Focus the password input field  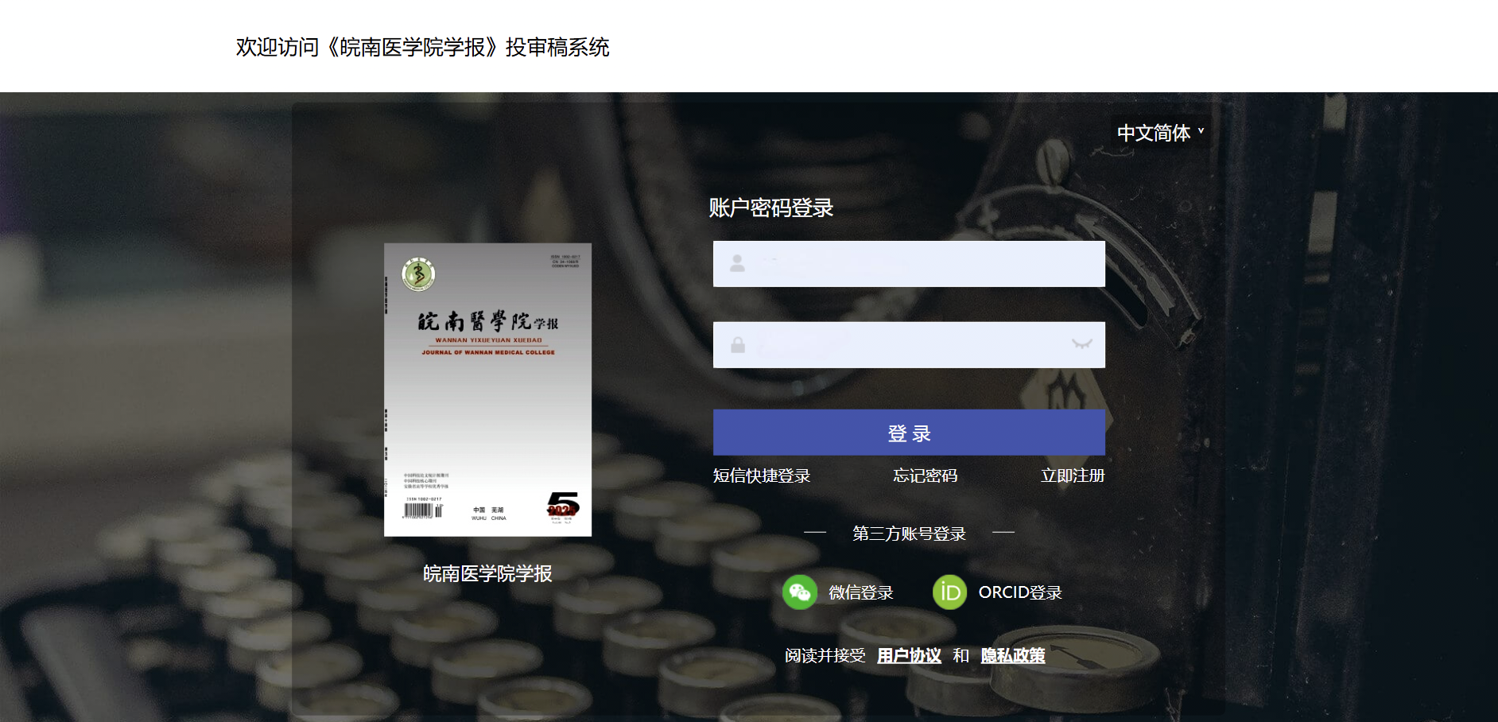click(906, 345)
